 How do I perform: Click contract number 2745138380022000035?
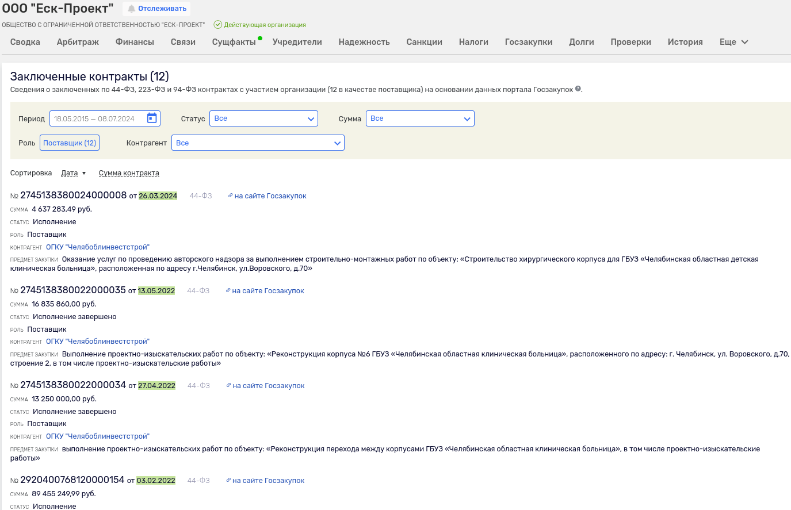pyautogui.click(x=73, y=290)
